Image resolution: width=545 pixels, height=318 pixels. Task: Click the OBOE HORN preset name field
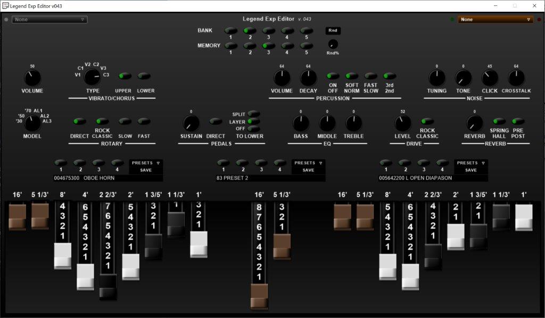(108, 178)
